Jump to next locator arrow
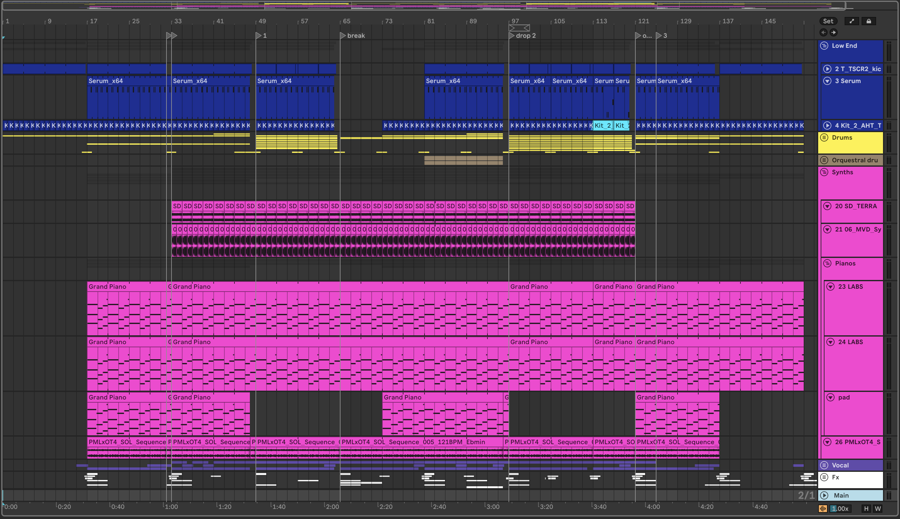Screen dimensions: 900x519 pyautogui.click(x=833, y=32)
